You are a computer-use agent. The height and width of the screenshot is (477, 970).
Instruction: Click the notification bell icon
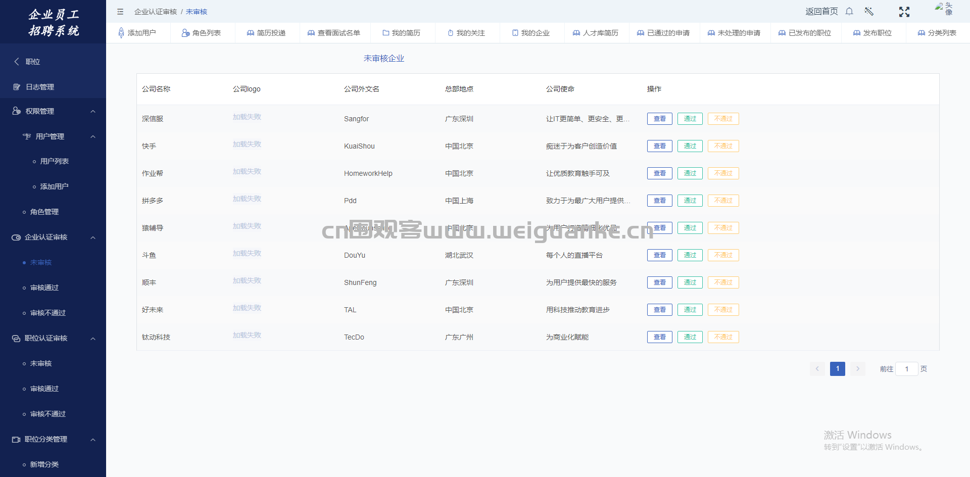click(849, 11)
